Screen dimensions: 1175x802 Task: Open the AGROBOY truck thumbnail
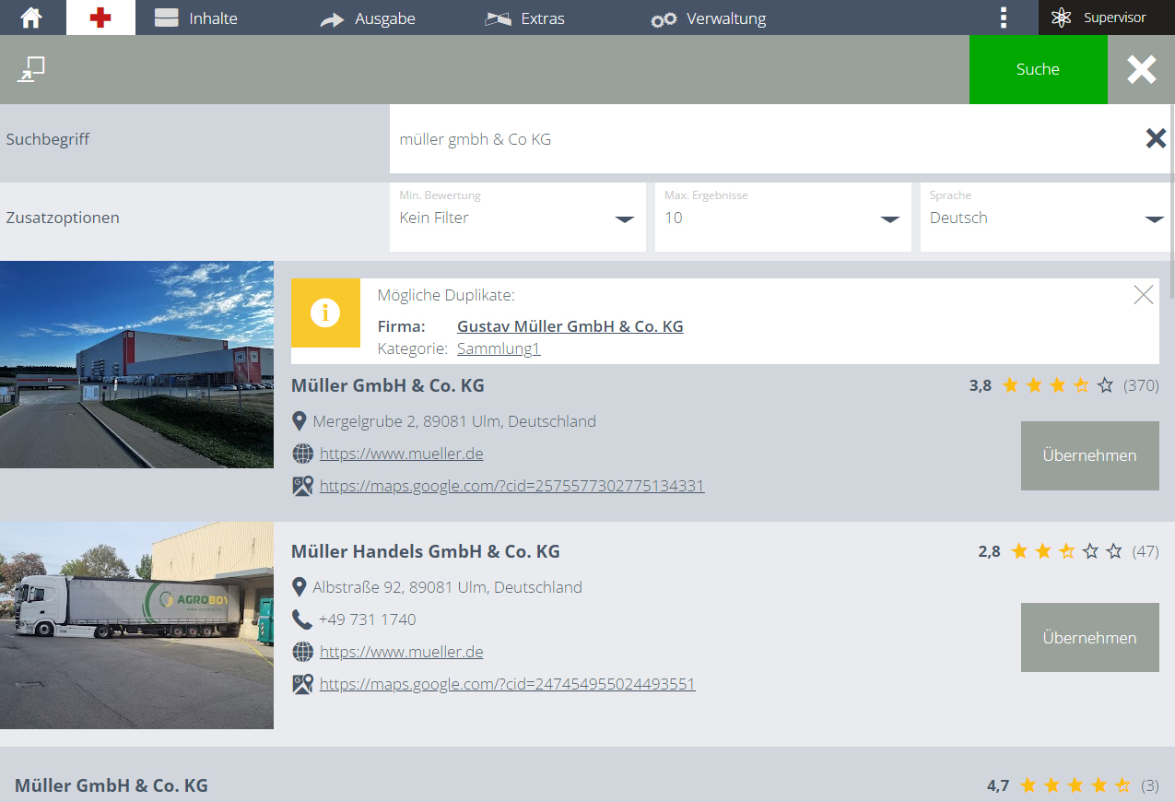[136, 625]
